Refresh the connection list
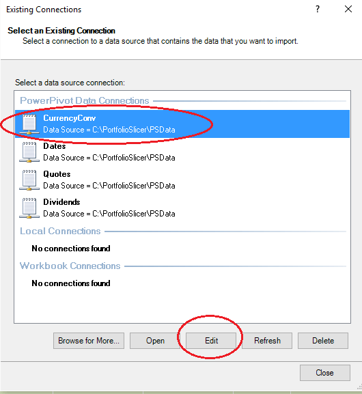362x394 pixels. [x=267, y=341]
